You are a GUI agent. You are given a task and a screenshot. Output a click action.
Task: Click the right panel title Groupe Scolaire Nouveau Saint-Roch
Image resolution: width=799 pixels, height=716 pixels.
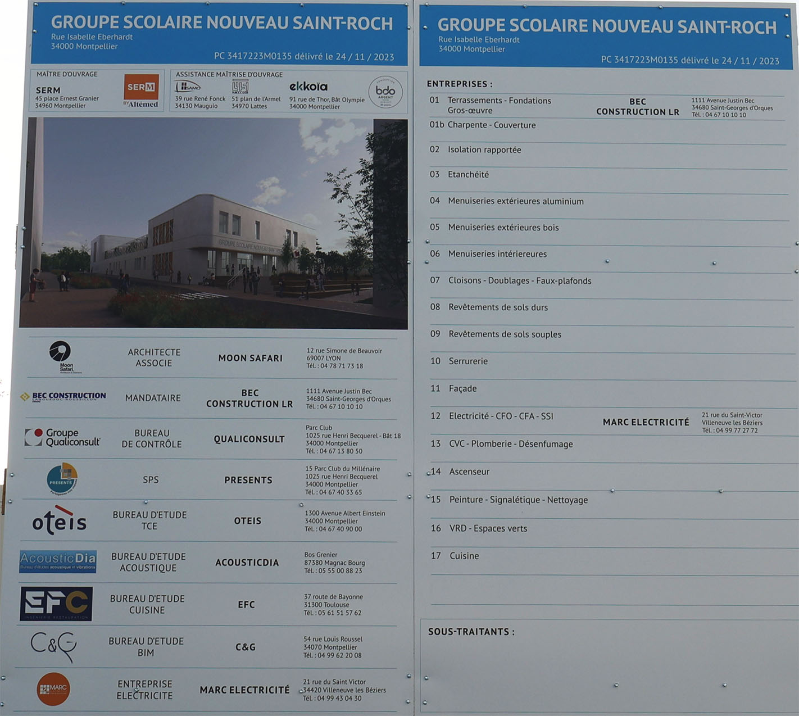click(x=607, y=26)
